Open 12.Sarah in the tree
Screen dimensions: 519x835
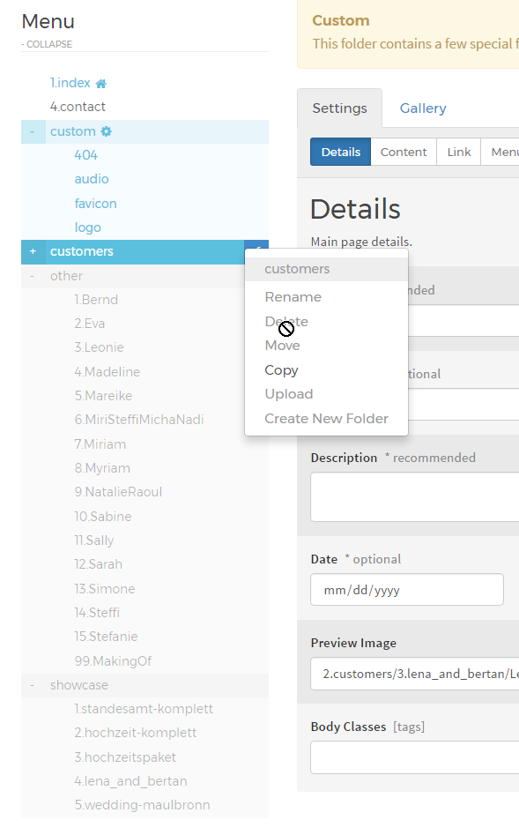click(x=99, y=564)
